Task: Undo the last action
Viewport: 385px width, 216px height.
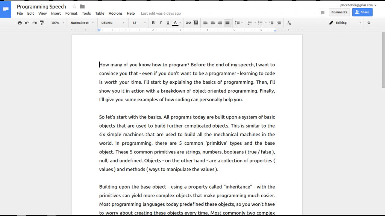Action: click(x=27, y=23)
